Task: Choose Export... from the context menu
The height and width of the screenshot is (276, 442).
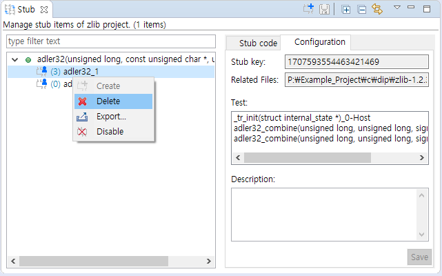Action: tap(111, 117)
